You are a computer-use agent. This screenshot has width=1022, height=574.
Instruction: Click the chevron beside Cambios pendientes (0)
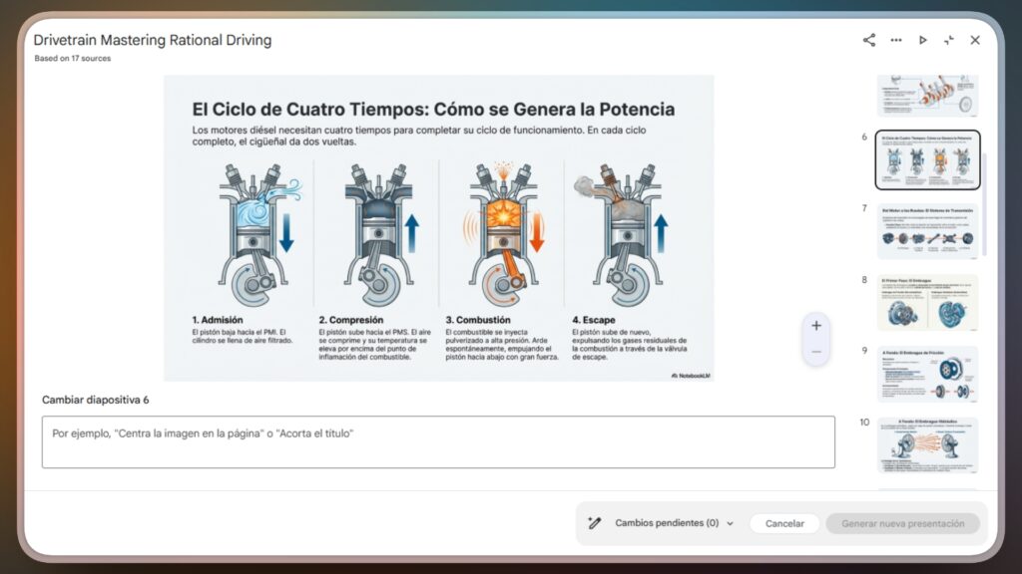point(730,523)
